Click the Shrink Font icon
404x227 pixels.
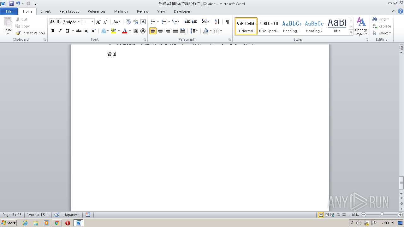tap(105, 22)
